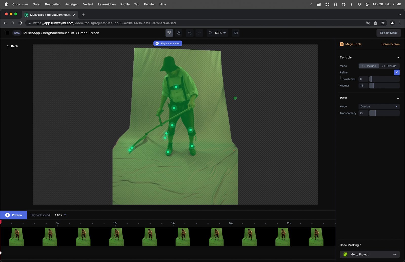Open the 63 % zoom dropdown
Viewport: 405px width, 262px height.
click(x=220, y=33)
